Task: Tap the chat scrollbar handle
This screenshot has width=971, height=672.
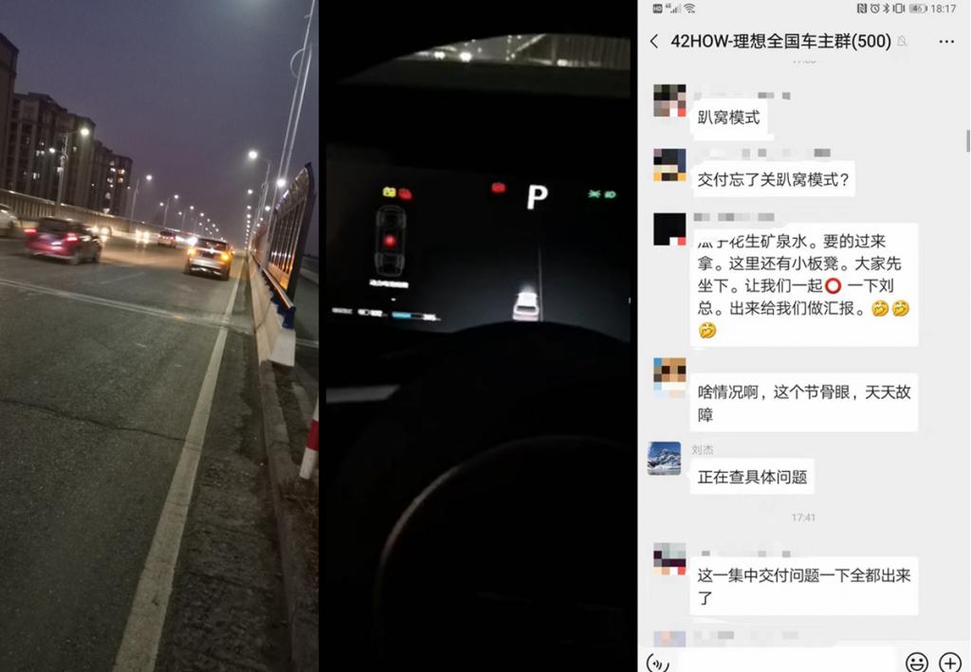Action: coord(967,141)
